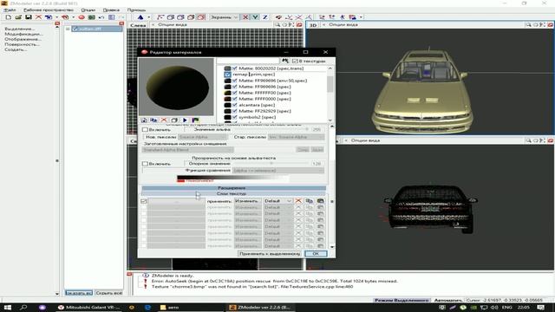555x312 pixels.
Task: Enable Включить checkbox for alpha blending
Action: tap(145, 130)
